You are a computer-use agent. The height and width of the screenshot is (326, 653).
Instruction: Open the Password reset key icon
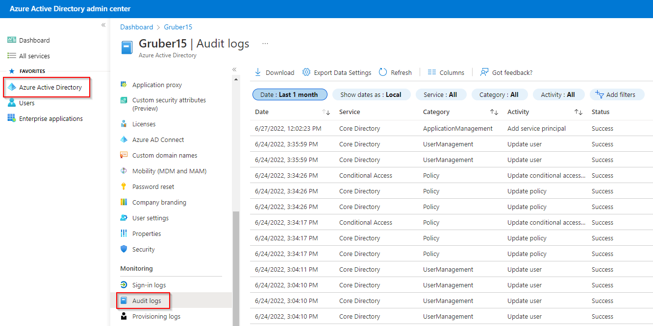point(124,186)
